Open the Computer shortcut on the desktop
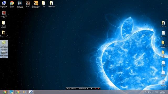 point(4,4)
